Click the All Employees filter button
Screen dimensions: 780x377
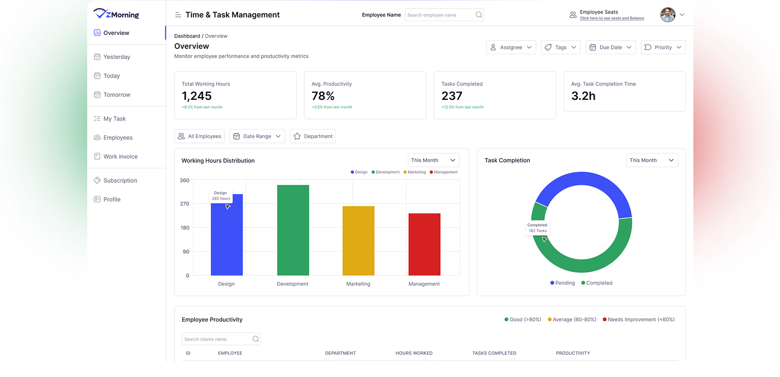199,136
